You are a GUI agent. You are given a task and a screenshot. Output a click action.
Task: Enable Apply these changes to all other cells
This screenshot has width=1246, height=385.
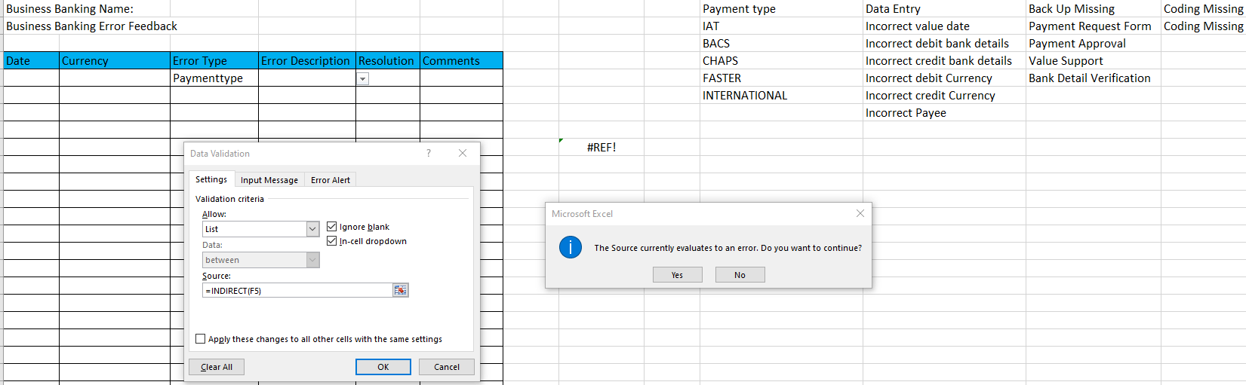[x=200, y=339]
